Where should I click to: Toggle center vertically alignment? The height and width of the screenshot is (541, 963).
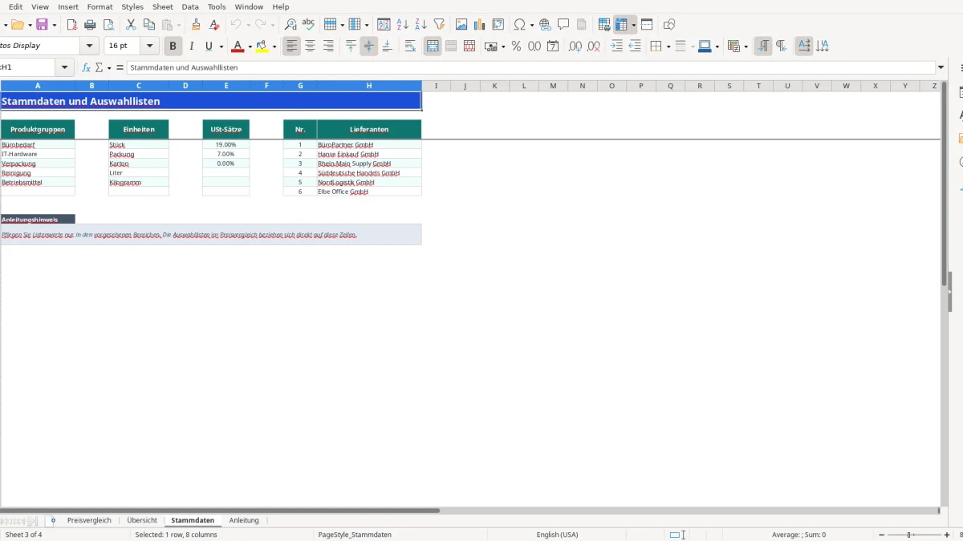[369, 46]
